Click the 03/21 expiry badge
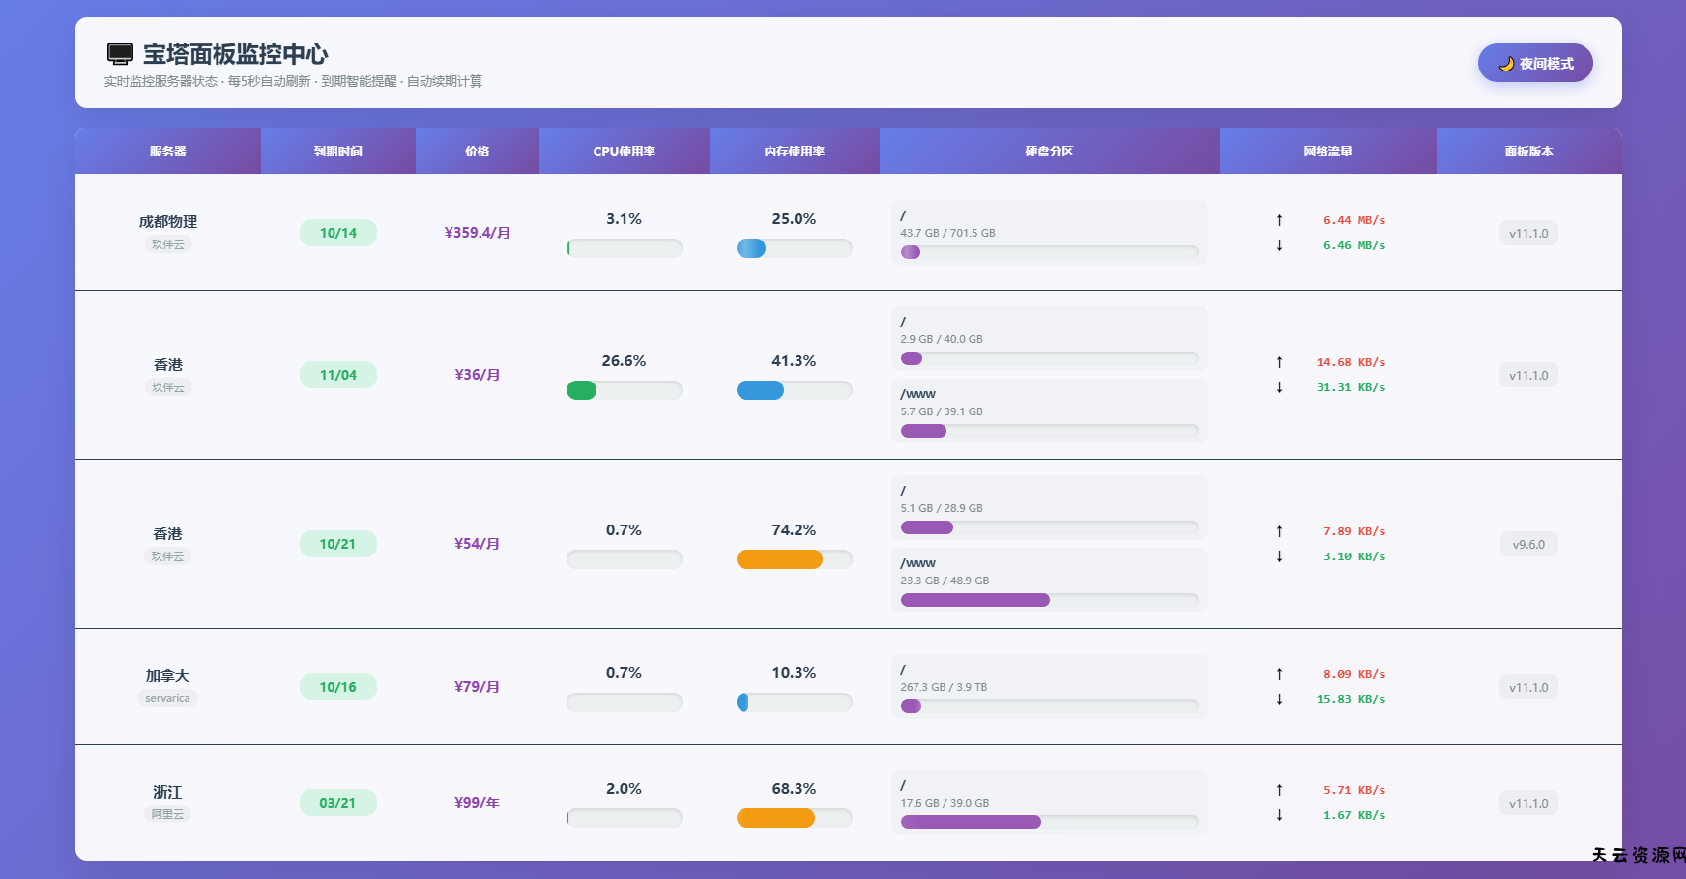This screenshot has height=879, width=1686. [337, 803]
